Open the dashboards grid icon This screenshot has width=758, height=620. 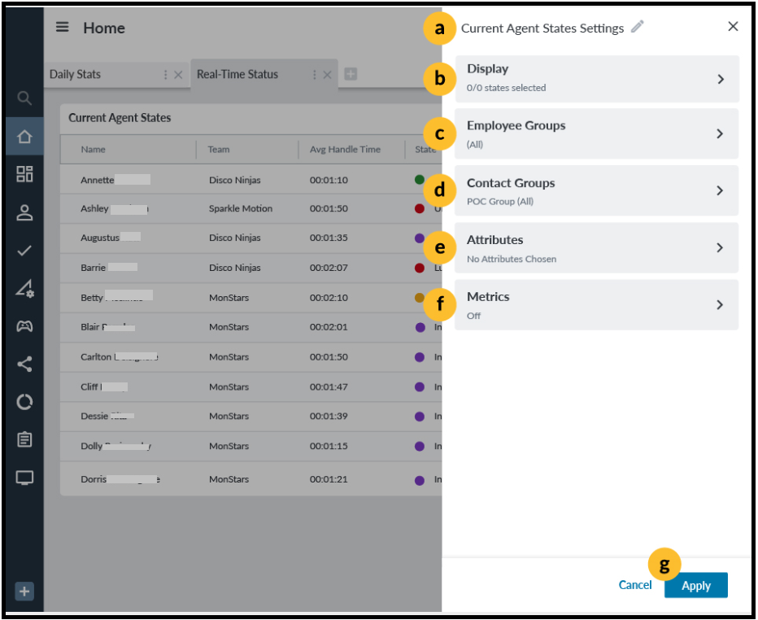pos(24,174)
